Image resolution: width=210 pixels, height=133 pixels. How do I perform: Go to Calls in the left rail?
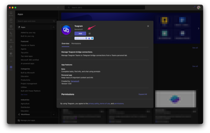[x=11, y=34]
